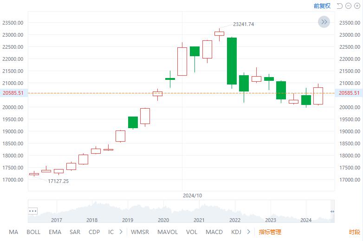The image size is (363, 241).
Task: Click the timeline range resize handle
Action: click(x=332, y=212)
